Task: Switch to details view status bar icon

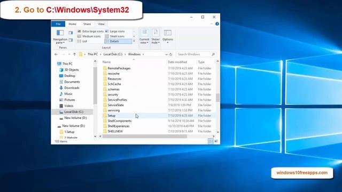Action: tap(211, 141)
